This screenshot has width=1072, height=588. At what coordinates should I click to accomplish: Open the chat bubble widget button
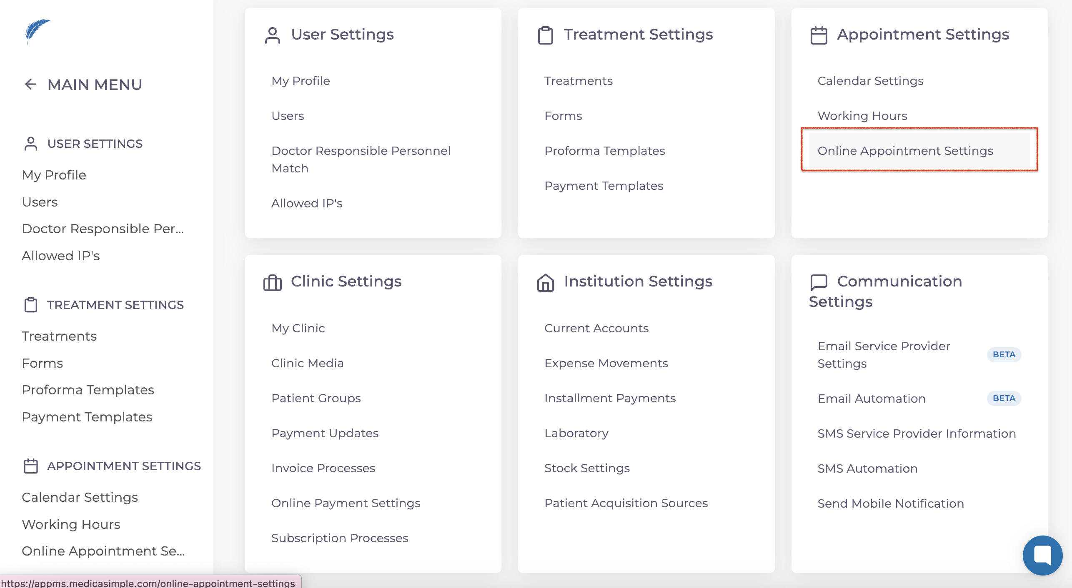coord(1042,555)
